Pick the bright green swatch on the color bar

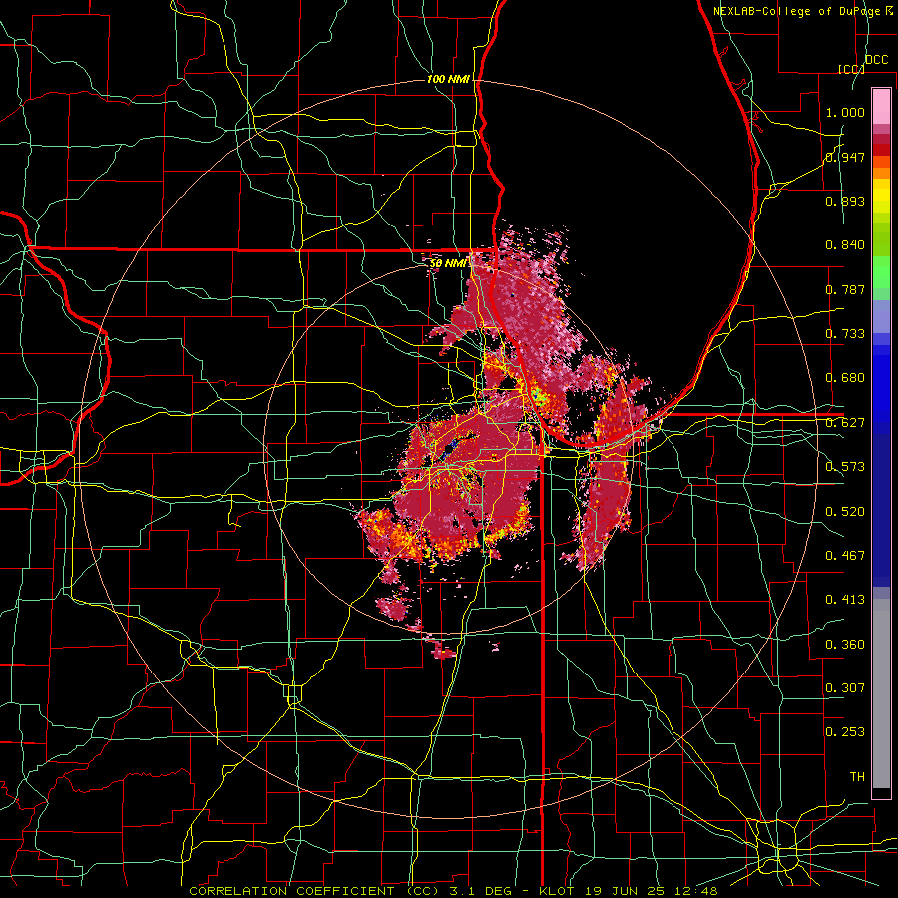881,272
